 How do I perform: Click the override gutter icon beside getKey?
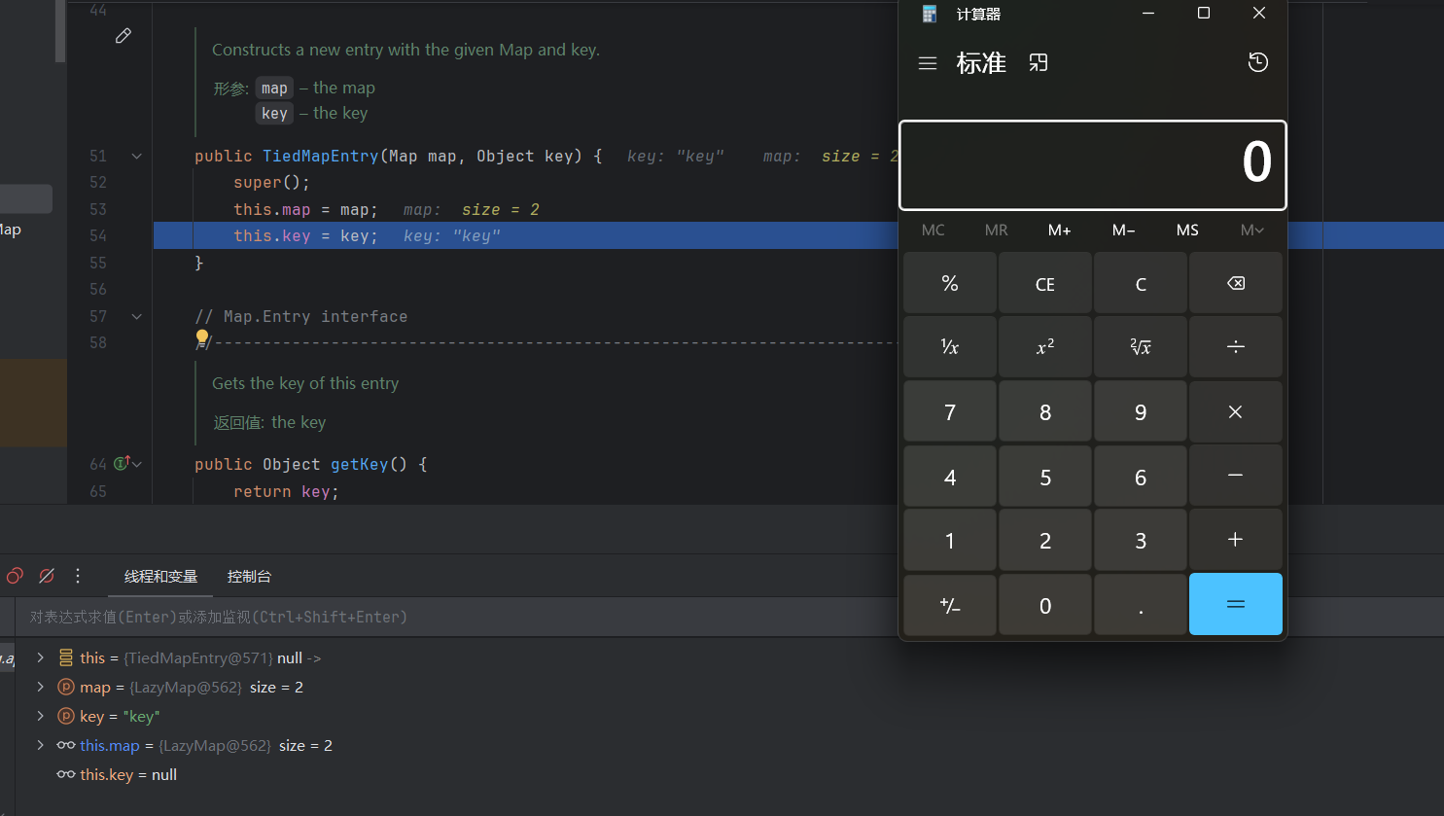click(123, 464)
